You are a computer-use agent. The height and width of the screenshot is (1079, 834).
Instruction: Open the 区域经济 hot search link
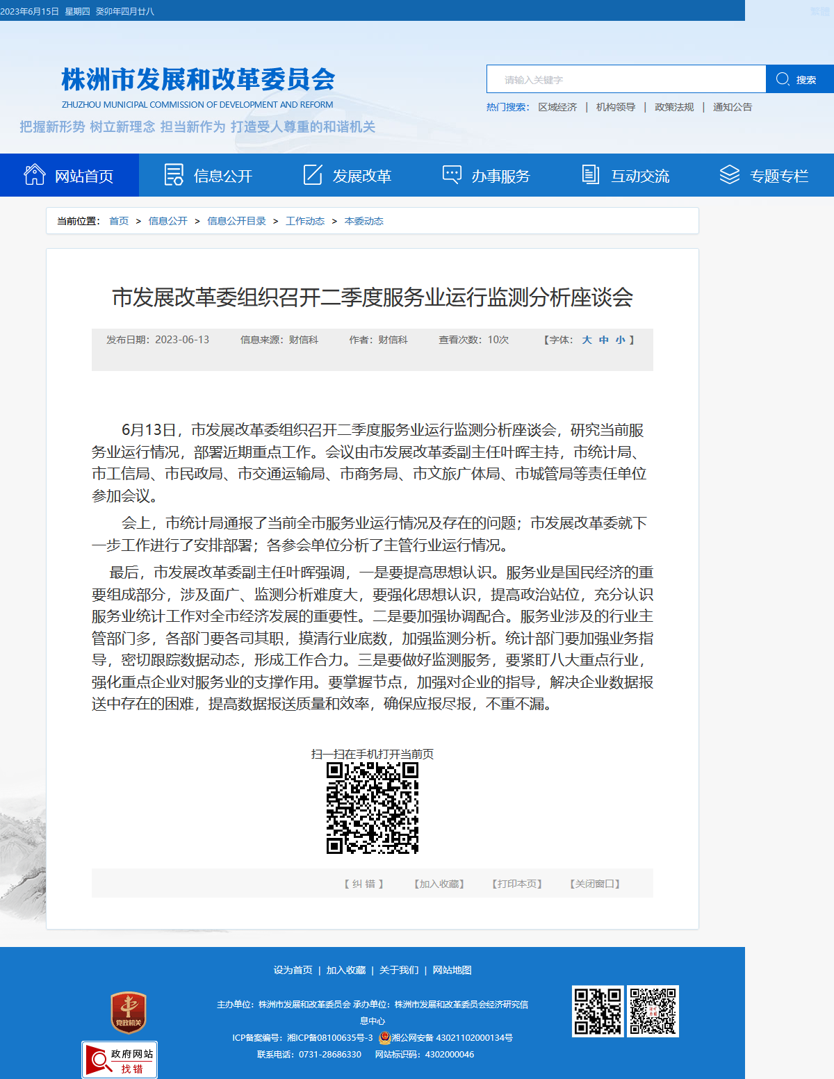coord(557,107)
